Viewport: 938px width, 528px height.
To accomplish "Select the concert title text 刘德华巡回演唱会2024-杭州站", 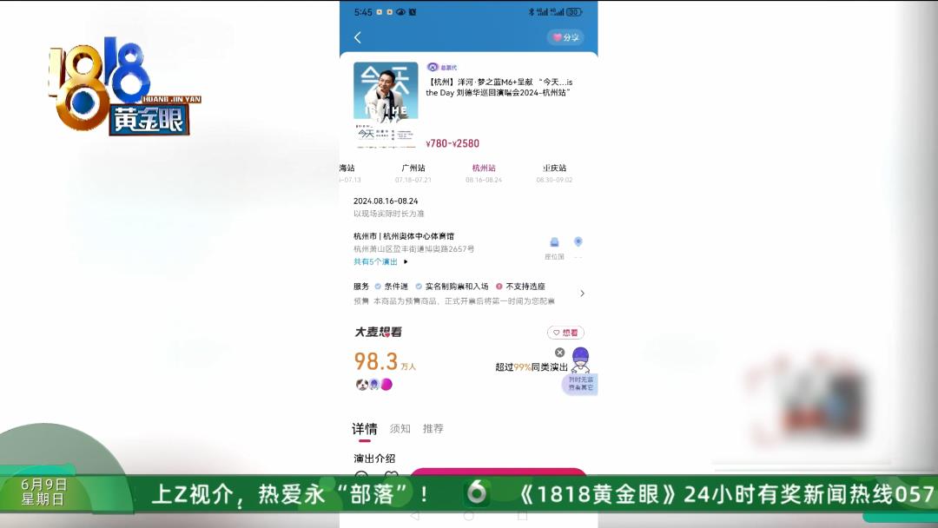I will point(512,93).
